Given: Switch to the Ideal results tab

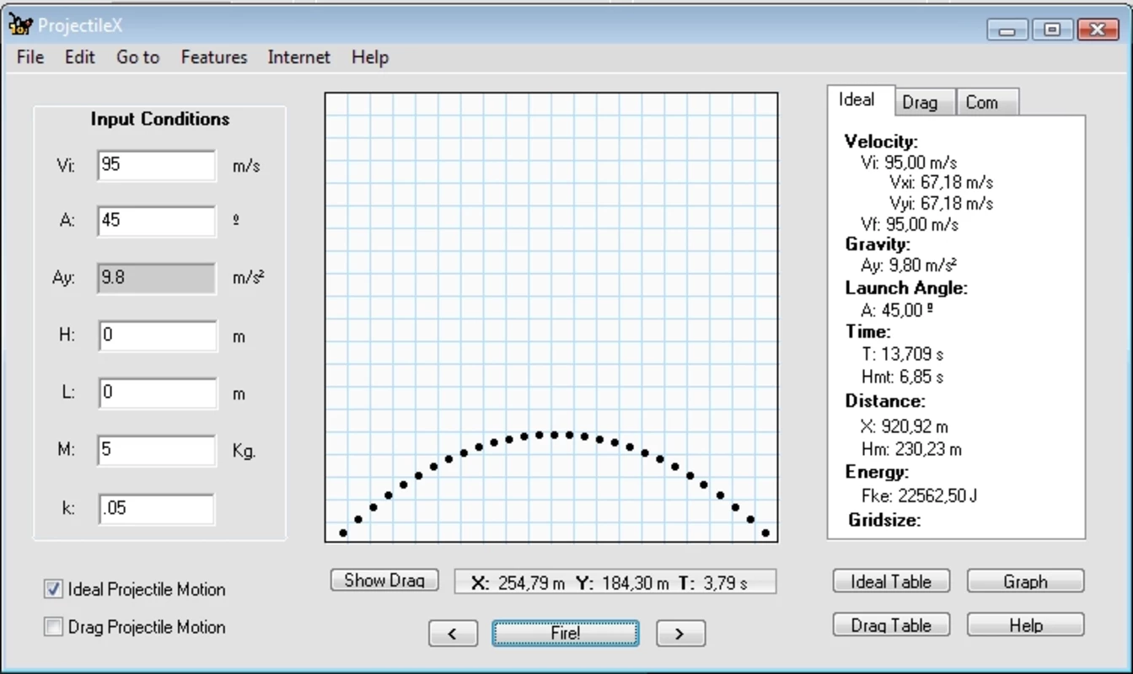Looking at the screenshot, I should click(x=856, y=99).
